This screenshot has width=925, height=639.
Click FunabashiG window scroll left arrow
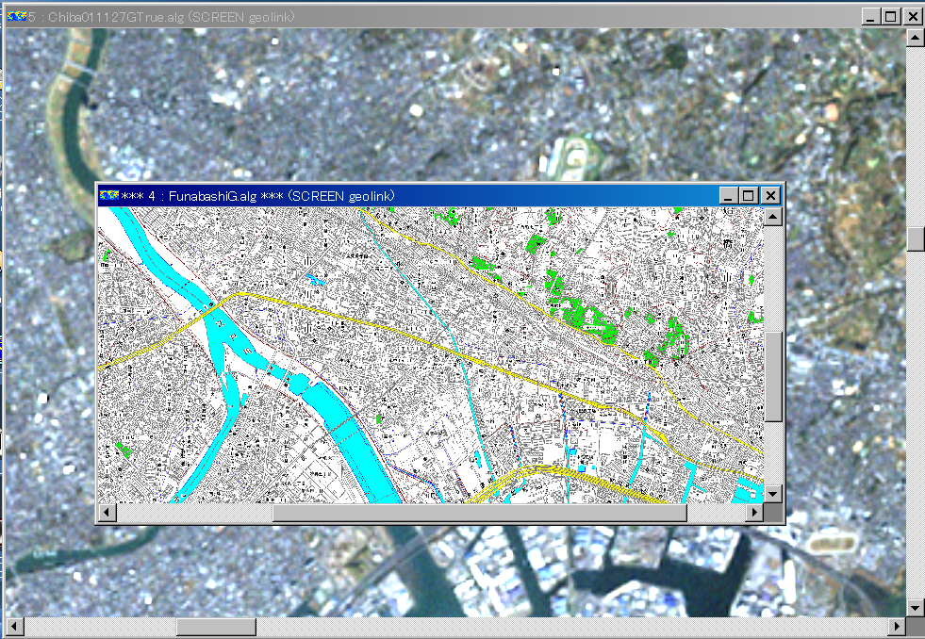[107, 513]
